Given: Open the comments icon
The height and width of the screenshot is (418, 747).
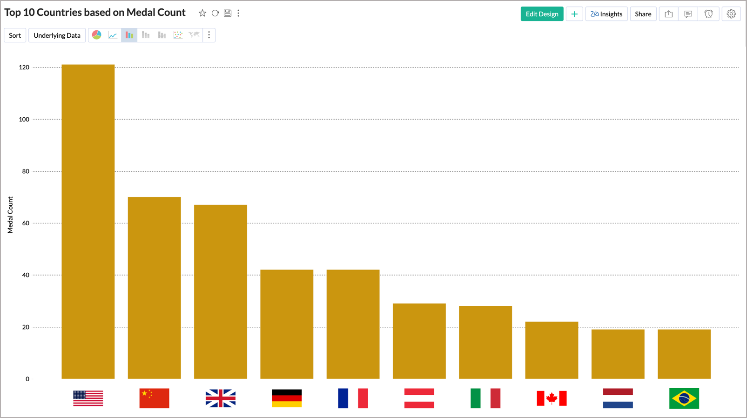Looking at the screenshot, I should pos(688,14).
